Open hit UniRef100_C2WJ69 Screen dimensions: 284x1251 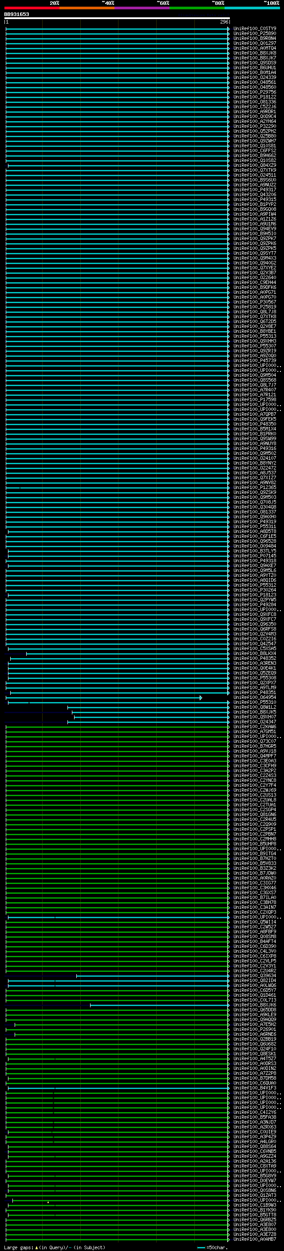point(255,790)
